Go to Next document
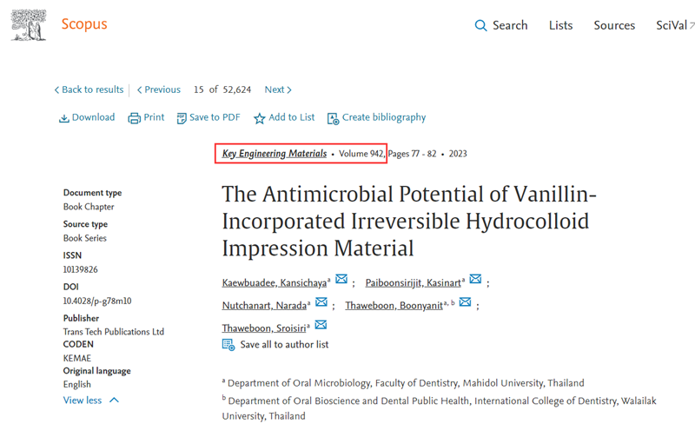 278,89
